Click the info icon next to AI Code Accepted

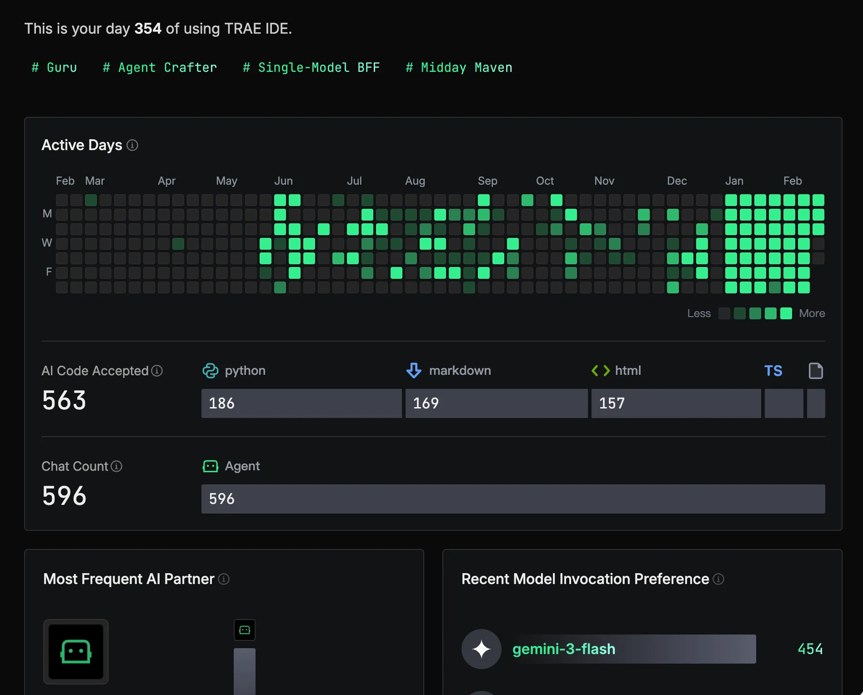point(157,371)
